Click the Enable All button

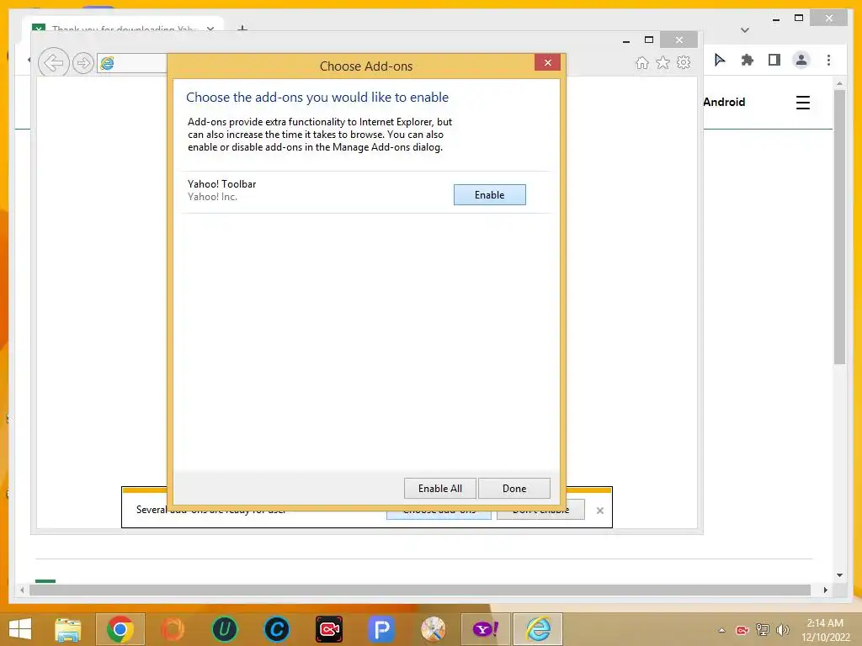(x=439, y=489)
